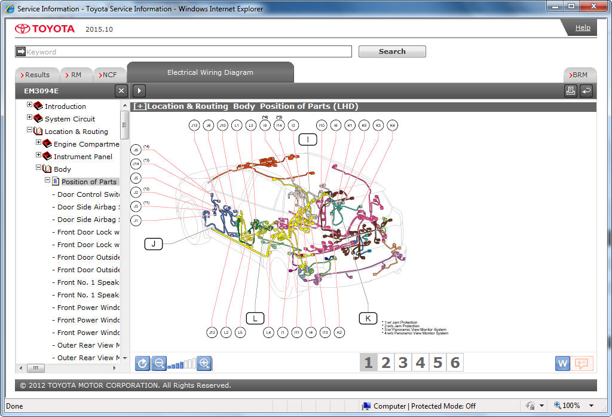Click connector label J13 in diagram
The height and width of the screenshot is (417, 612).
[x=194, y=126]
